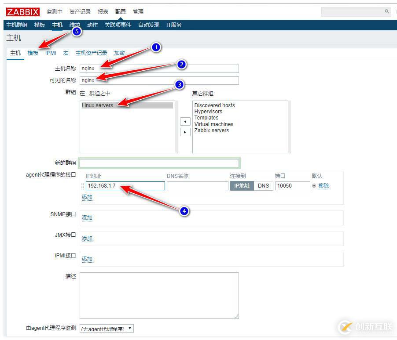Switch to the 加密 tab
Screen dimensions: 397x340
[x=119, y=53]
